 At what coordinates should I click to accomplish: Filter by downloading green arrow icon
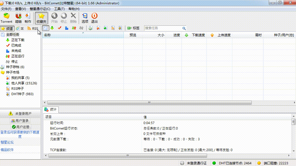click(x=52, y=28)
